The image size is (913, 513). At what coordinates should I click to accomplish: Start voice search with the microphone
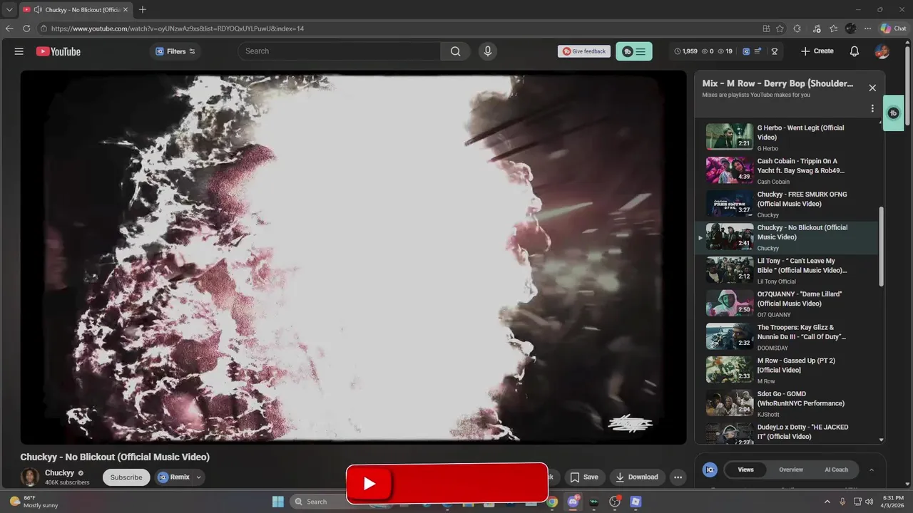(488, 51)
